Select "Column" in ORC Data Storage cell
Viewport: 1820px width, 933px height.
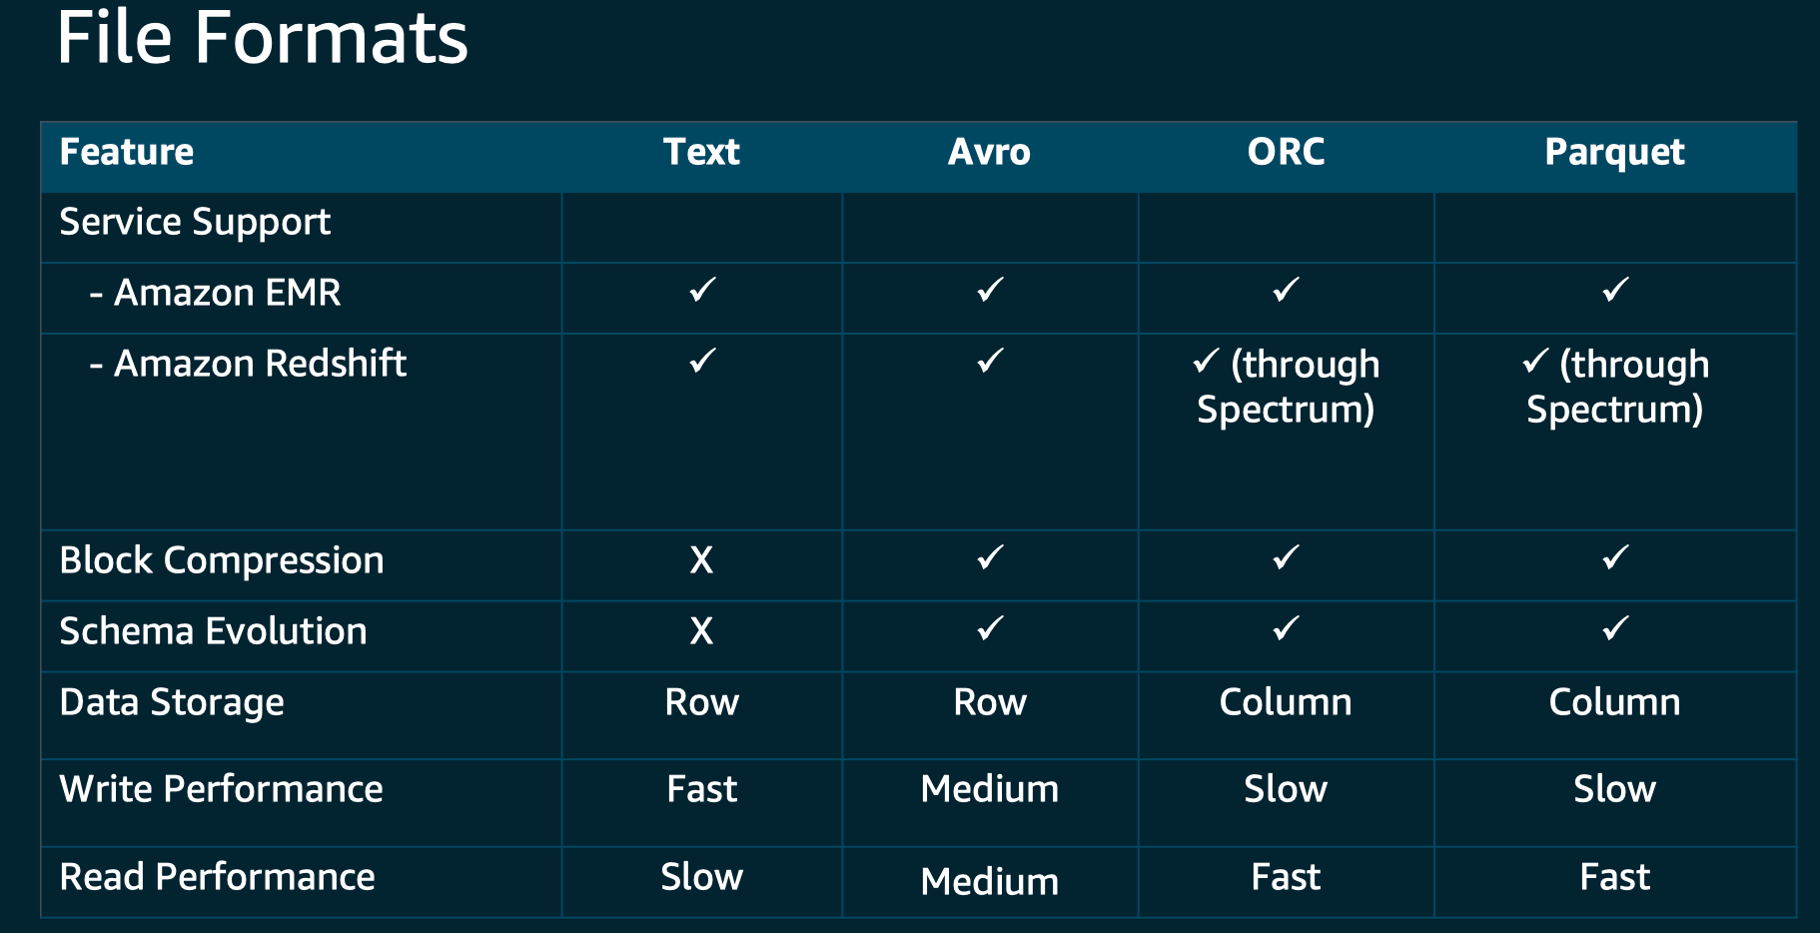(x=1286, y=702)
